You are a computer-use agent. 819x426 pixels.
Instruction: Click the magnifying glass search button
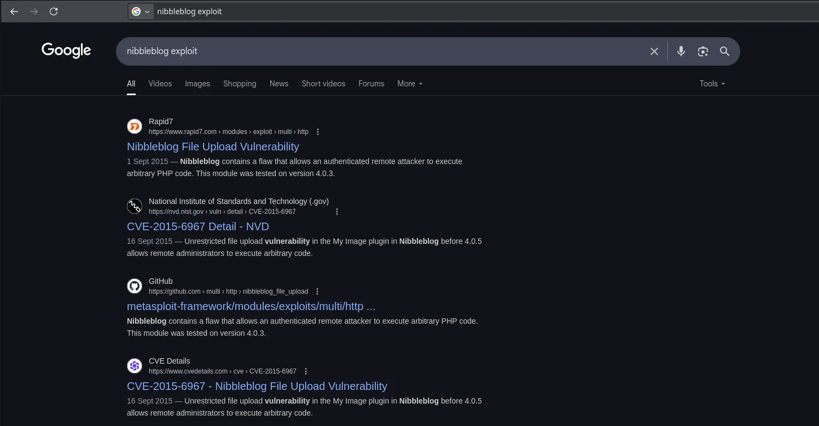tap(724, 51)
